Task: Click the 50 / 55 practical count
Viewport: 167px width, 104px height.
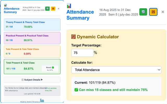Action: pos(9,40)
